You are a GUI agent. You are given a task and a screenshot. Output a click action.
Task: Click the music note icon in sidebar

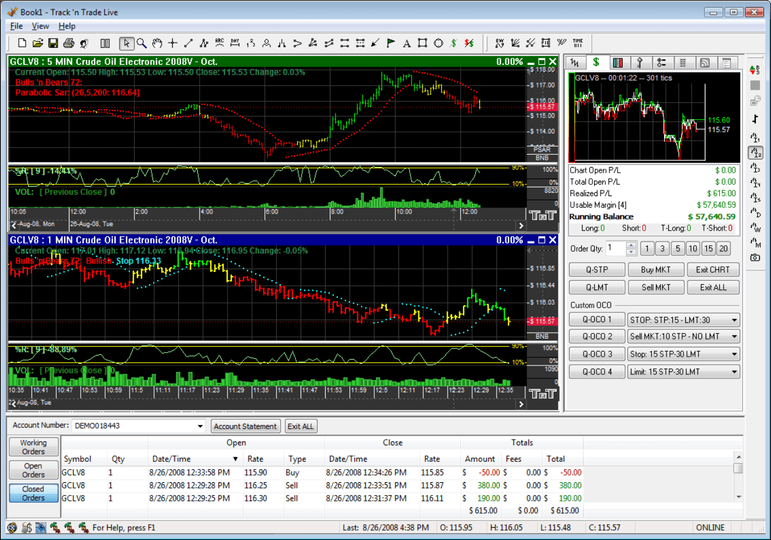(755, 119)
